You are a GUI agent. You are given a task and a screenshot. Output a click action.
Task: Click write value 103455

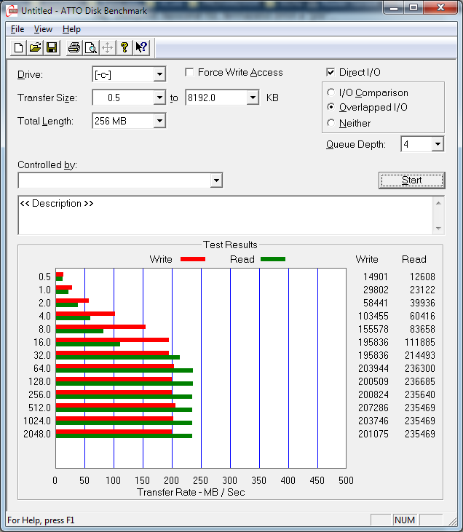coord(373,316)
